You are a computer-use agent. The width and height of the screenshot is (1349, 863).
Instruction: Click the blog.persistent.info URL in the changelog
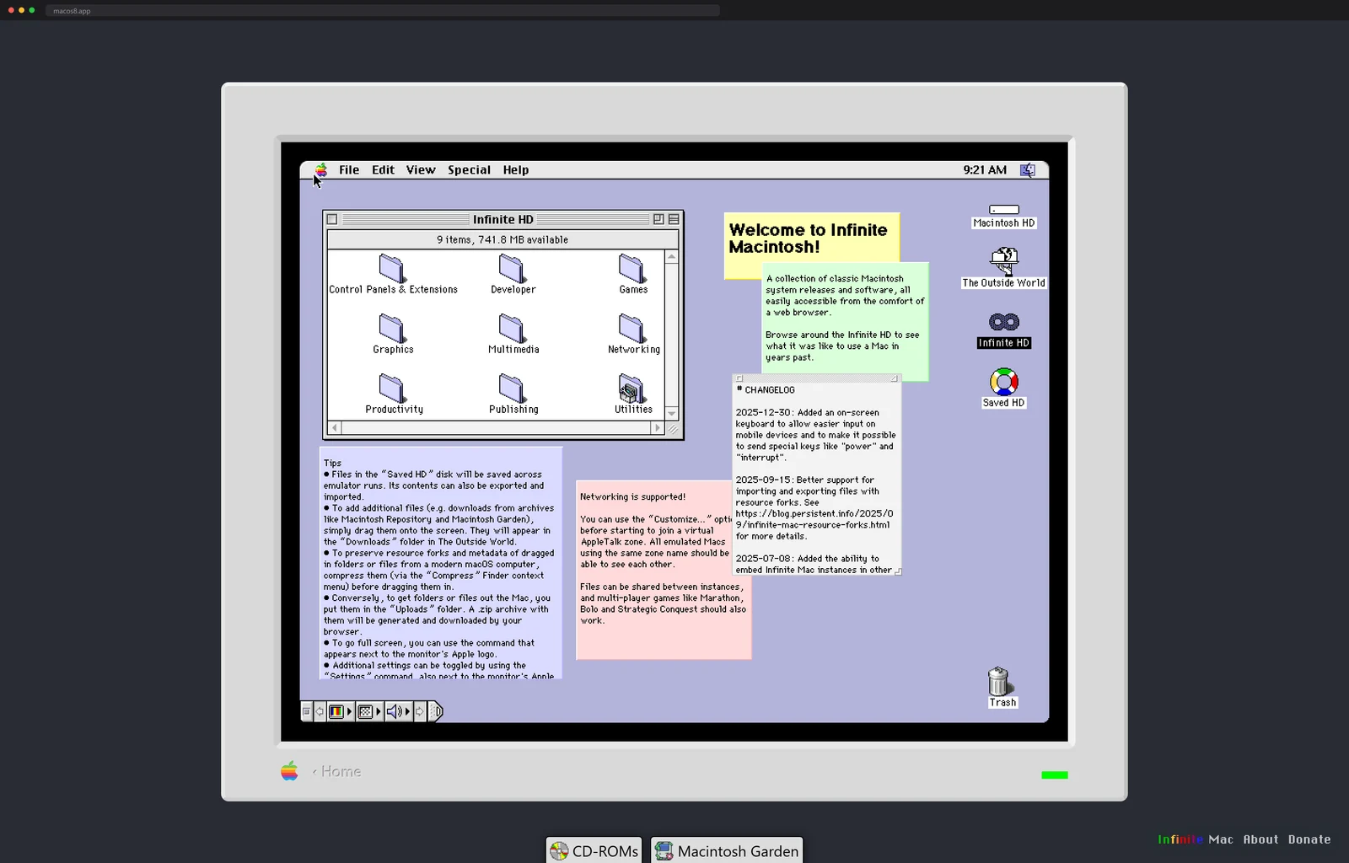pos(814,519)
